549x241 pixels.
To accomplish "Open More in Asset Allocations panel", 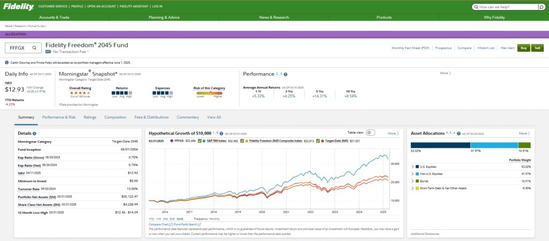I will coord(524,133).
